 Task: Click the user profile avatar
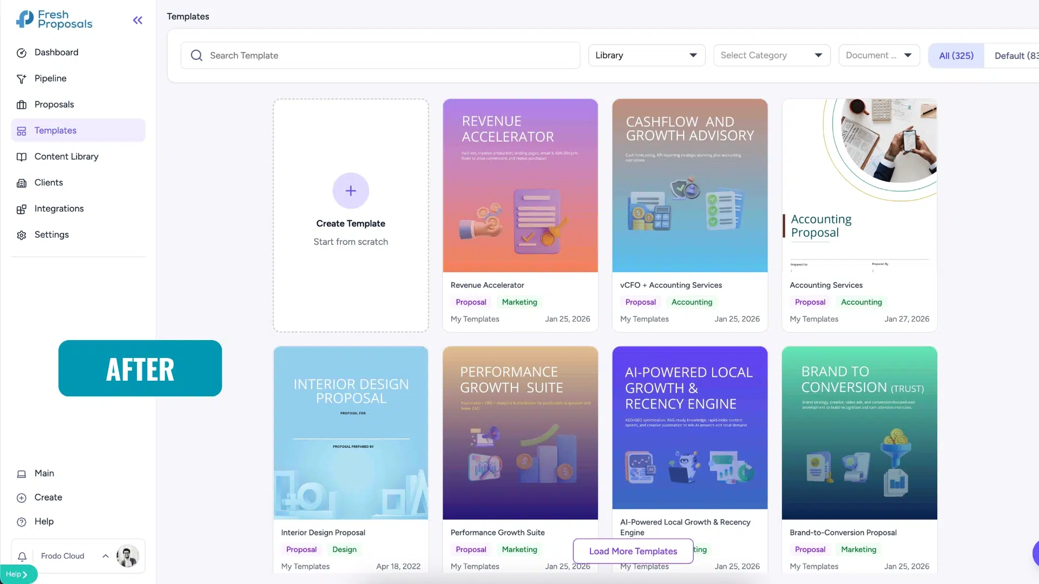(128, 556)
